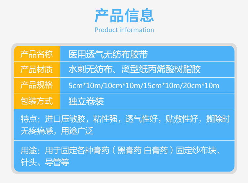The height and width of the screenshot is (183, 248).
Task: Click the 无疼痛感，用途广泛 text line
Action: pos(57,131)
